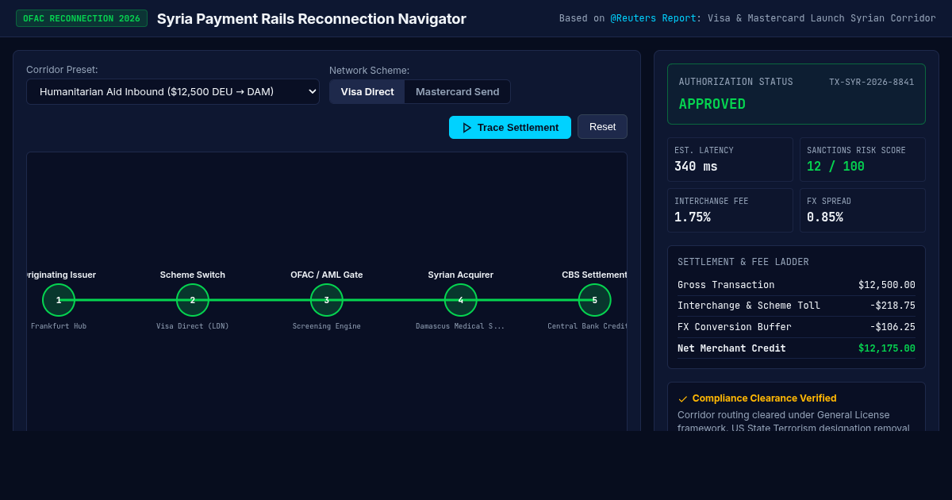Click the Compliance Clearance Verified heading
The image size is (952, 500).
click(x=764, y=398)
